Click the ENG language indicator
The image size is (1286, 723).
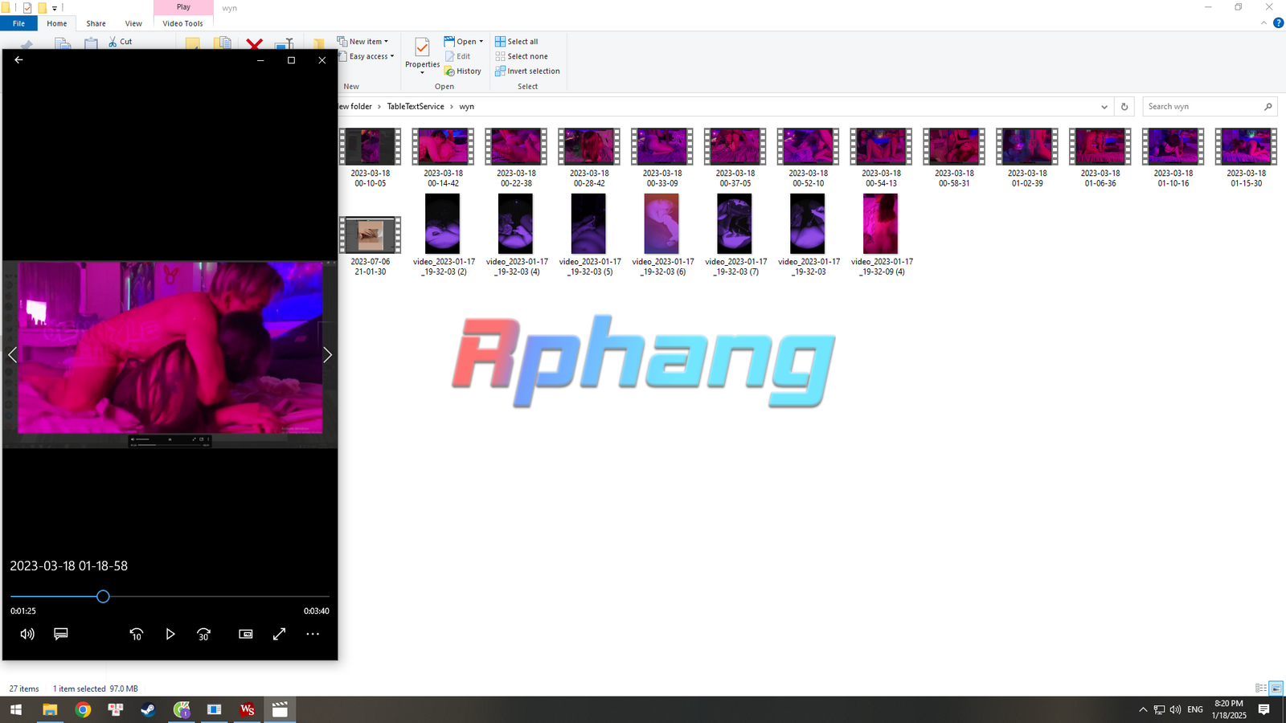pyautogui.click(x=1195, y=710)
